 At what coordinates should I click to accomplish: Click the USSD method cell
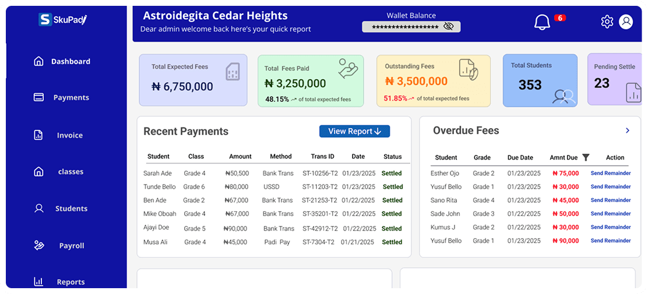coord(271,187)
